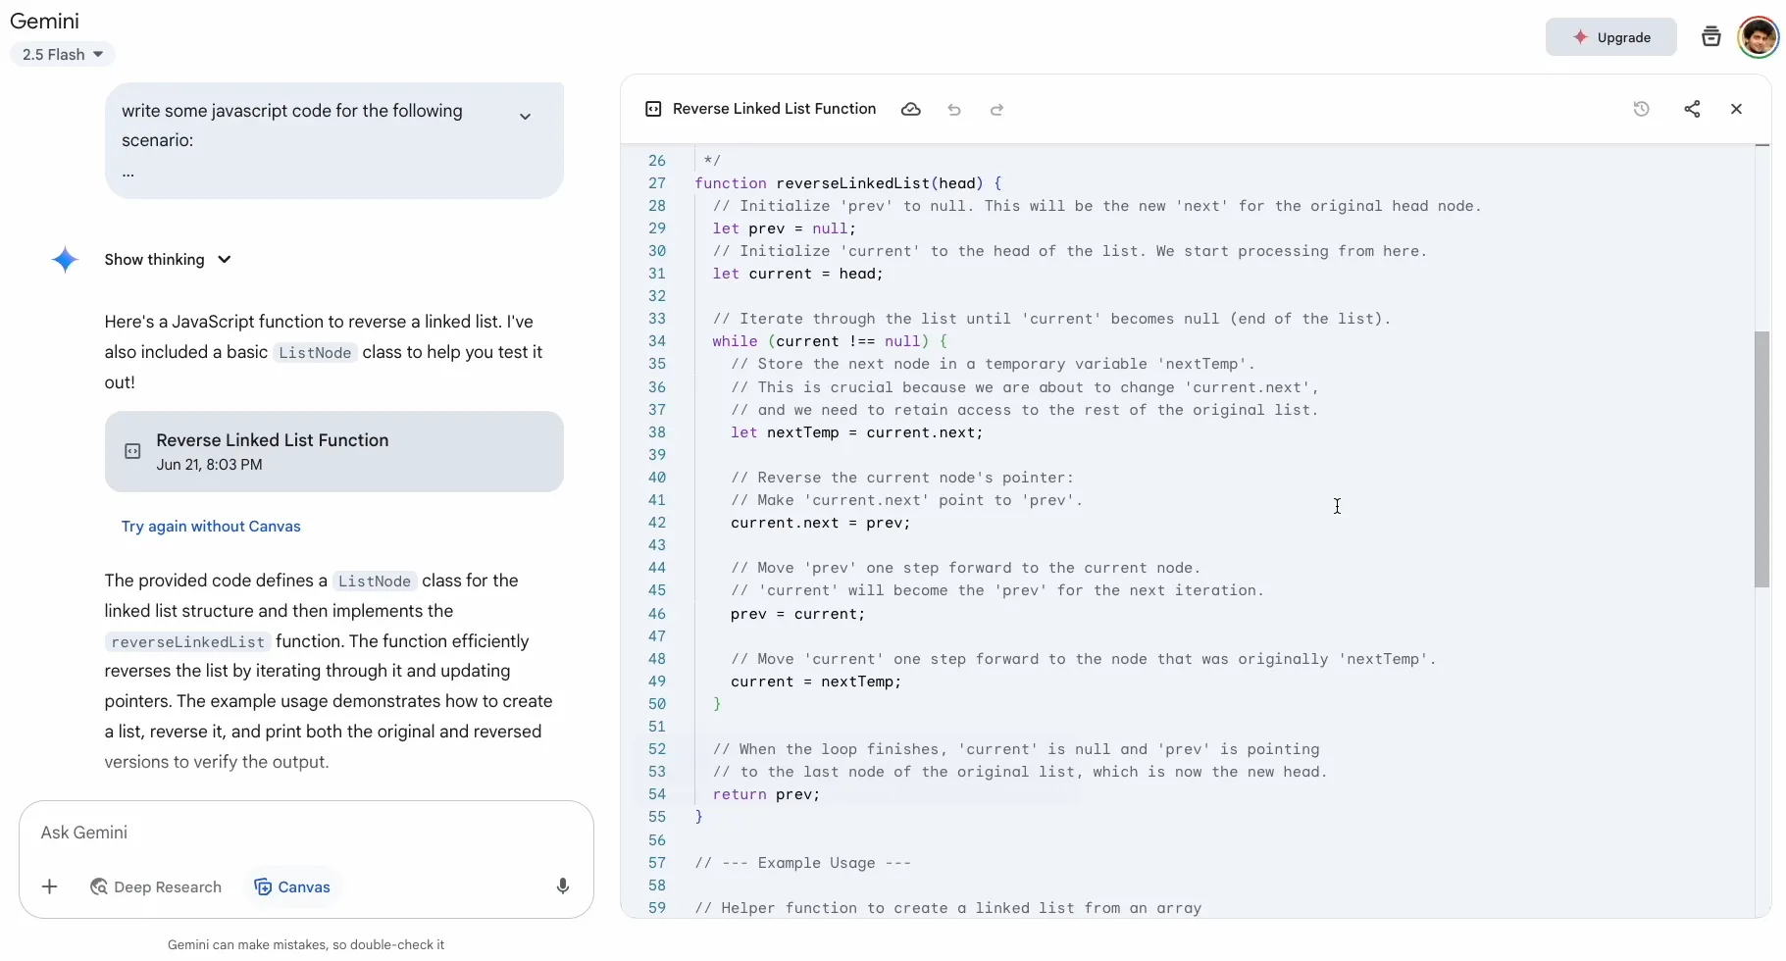1786x961 pixels.
Task: Expand the user prompt with the chevron
Action: pyautogui.click(x=526, y=116)
